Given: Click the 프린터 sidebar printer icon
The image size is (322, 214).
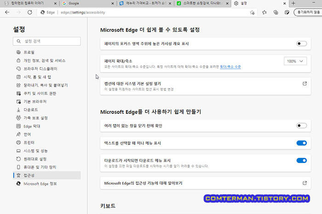Looking at the screenshot, I should tap(18, 142).
